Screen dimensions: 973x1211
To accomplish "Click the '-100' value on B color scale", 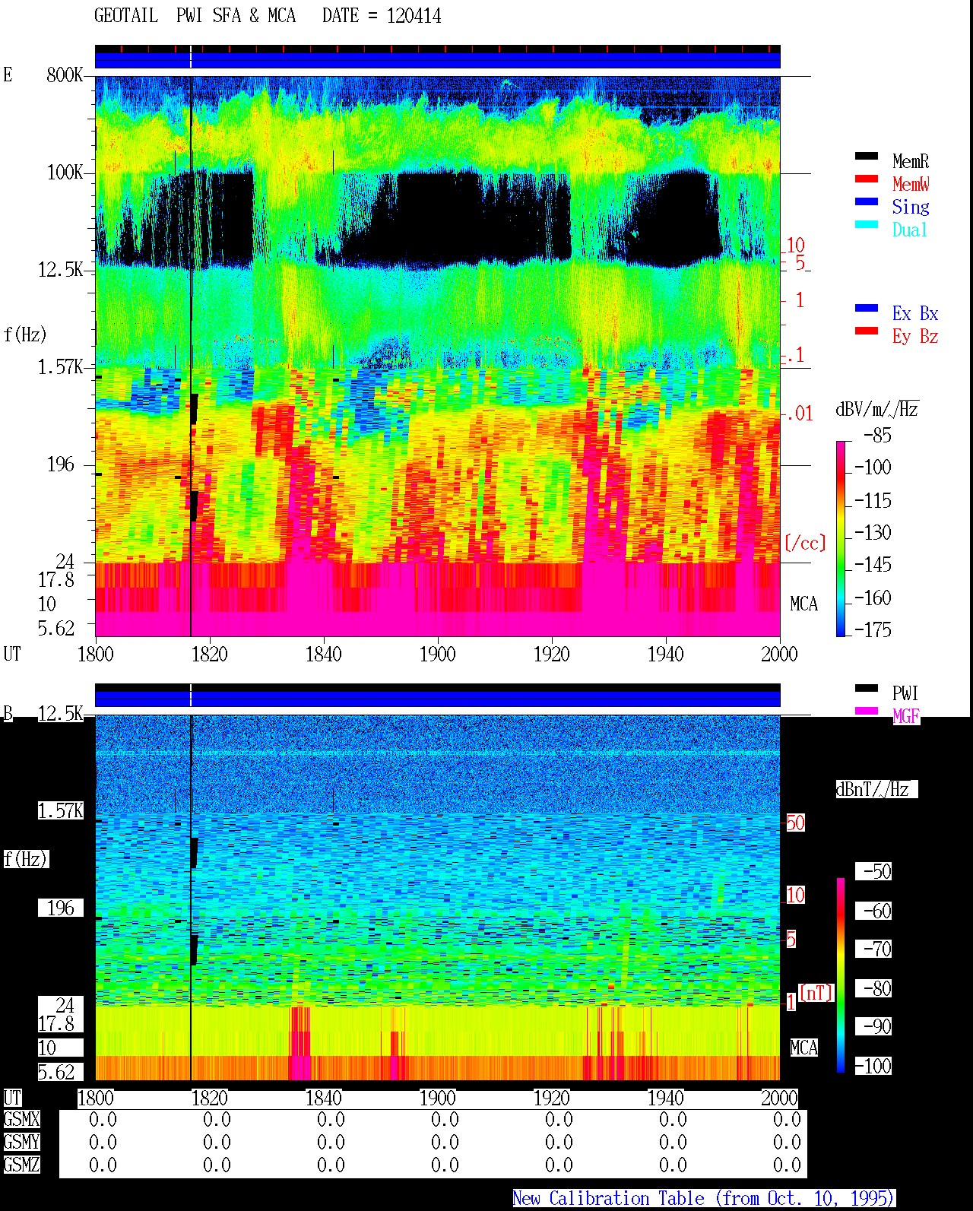I will [x=873, y=1066].
